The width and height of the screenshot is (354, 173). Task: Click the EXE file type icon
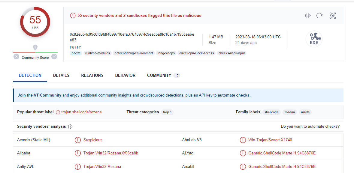click(314, 39)
